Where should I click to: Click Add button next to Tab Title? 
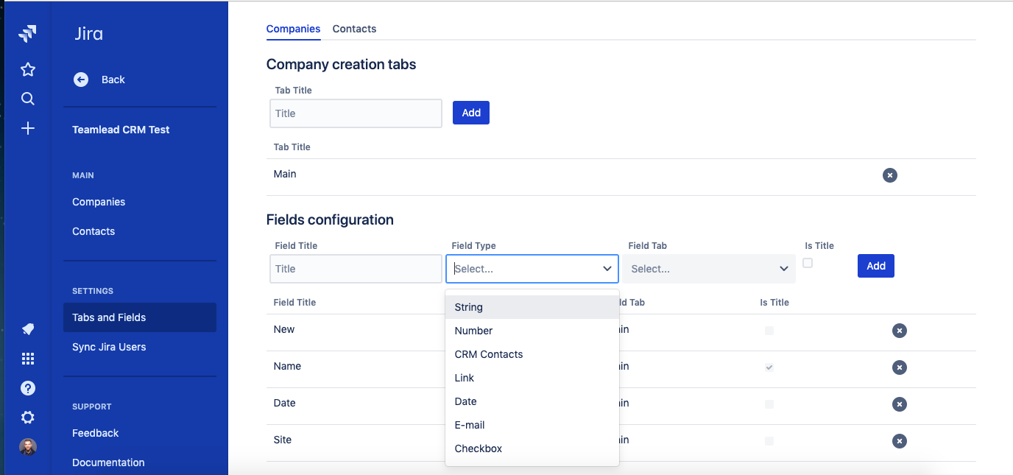point(471,113)
